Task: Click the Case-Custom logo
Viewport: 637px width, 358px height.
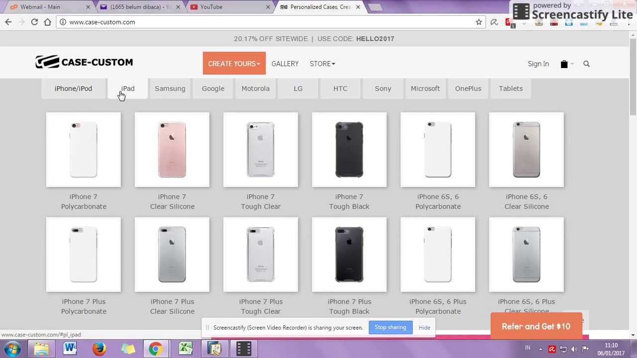Action: (x=84, y=62)
